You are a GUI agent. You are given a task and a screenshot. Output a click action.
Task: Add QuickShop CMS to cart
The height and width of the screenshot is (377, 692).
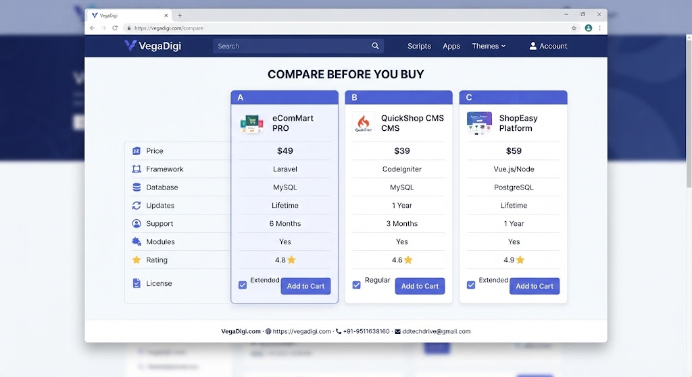[420, 286]
